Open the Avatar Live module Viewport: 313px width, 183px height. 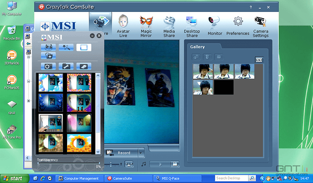(123, 25)
